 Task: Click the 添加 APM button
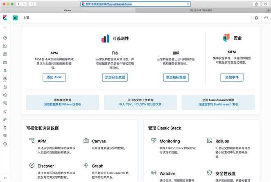pos(54,78)
